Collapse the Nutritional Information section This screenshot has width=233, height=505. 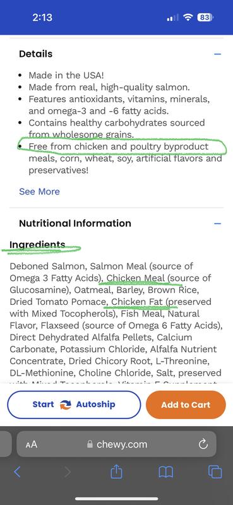218,223
